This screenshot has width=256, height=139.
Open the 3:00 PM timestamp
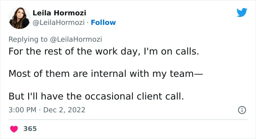(22, 110)
